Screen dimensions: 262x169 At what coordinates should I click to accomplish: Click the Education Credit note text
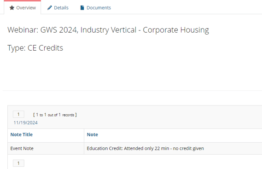tap(145, 148)
